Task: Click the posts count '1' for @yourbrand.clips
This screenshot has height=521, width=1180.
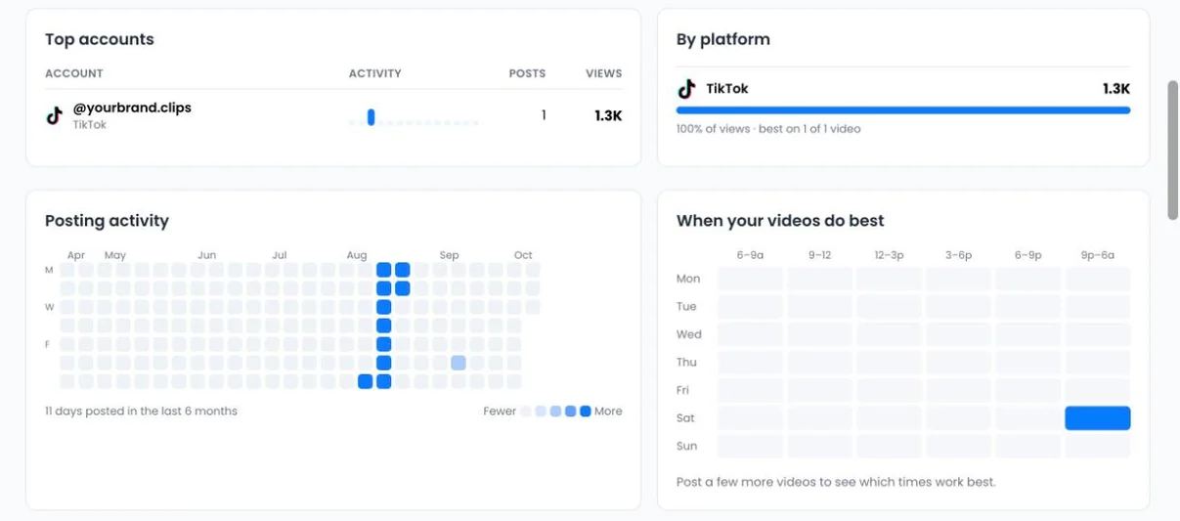Action: pyautogui.click(x=544, y=115)
